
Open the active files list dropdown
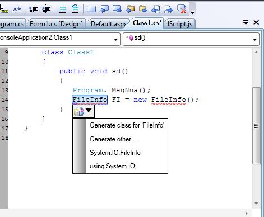pos(246,22)
